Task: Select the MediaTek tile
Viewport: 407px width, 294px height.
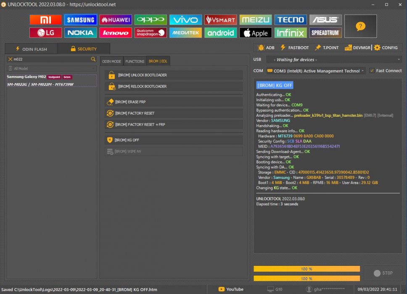Action: pyautogui.click(x=185, y=33)
